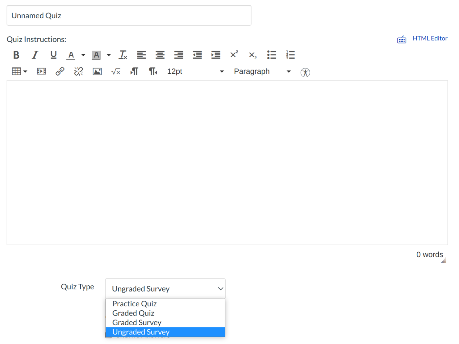The height and width of the screenshot is (344, 459).
Task: Click the Unnamed Quiz title field
Action: (x=129, y=15)
